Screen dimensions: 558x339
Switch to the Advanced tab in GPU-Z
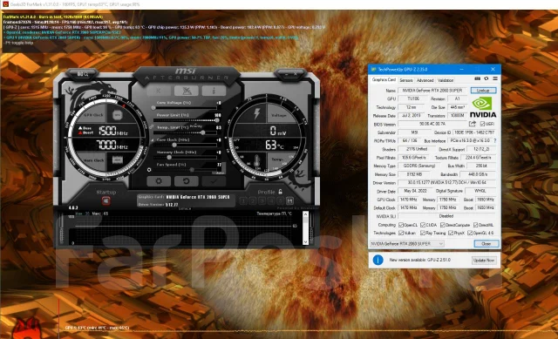coord(425,80)
